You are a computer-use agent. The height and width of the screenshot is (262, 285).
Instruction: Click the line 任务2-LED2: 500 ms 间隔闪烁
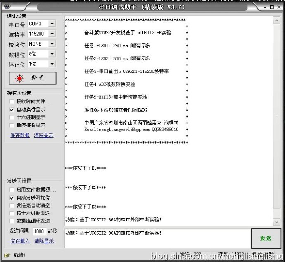pos(117,58)
